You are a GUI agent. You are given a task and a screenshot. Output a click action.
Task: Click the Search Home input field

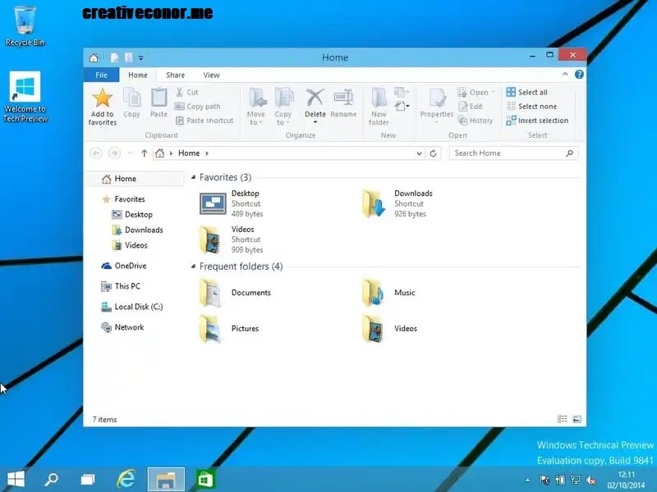tap(514, 153)
